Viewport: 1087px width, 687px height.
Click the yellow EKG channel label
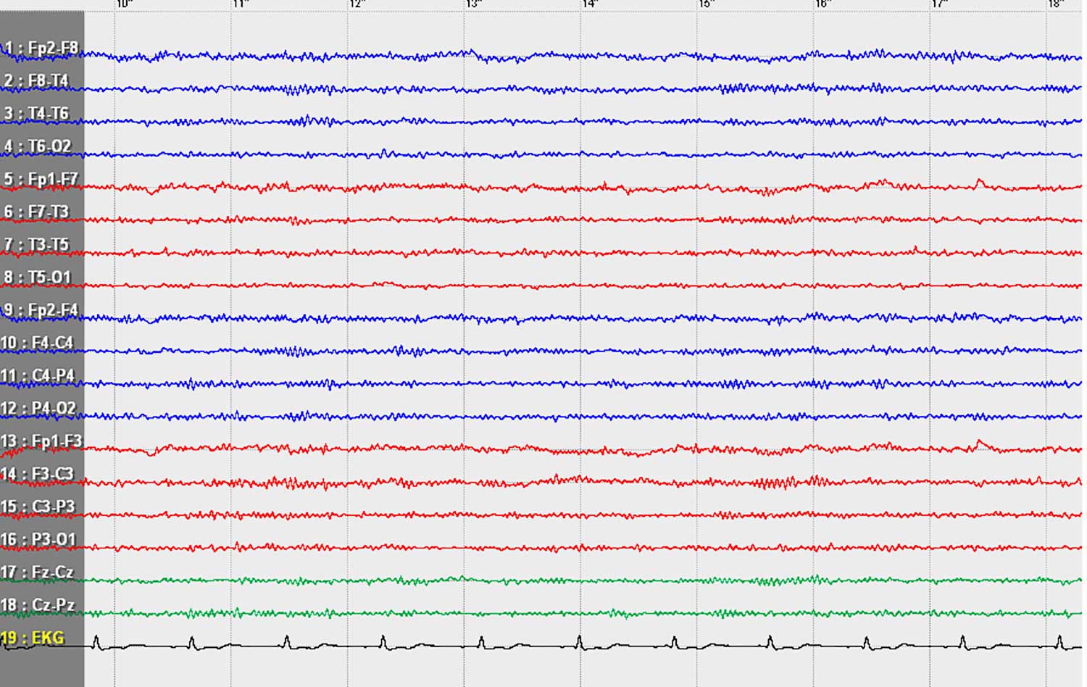coord(33,638)
